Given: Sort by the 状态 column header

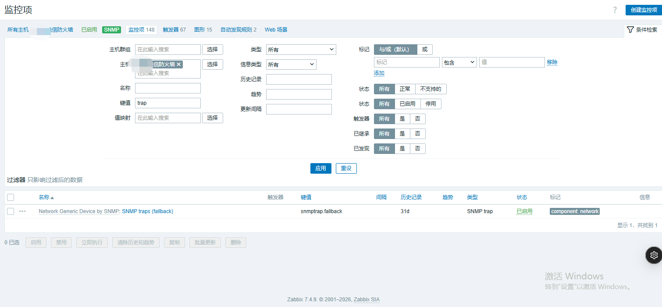Looking at the screenshot, I should click(522, 197).
